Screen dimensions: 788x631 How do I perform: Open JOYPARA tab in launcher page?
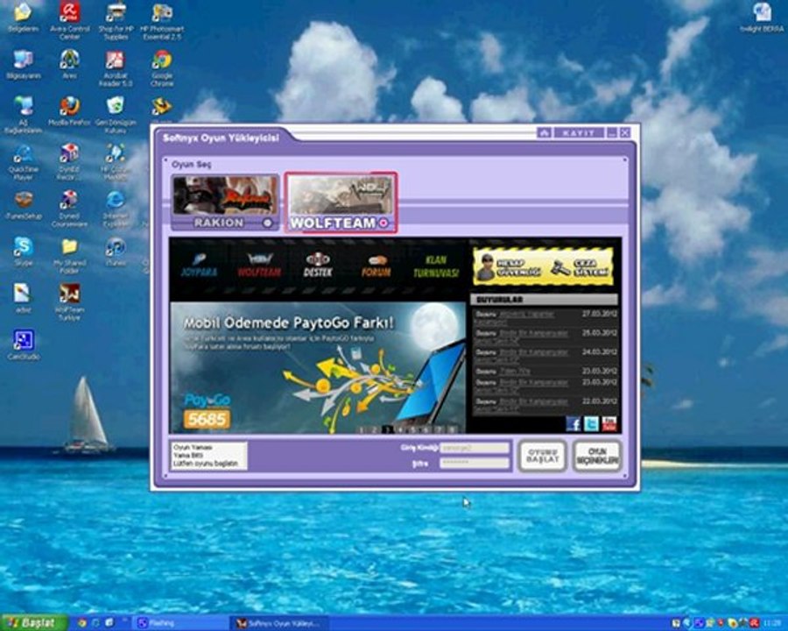(x=199, y=266)
